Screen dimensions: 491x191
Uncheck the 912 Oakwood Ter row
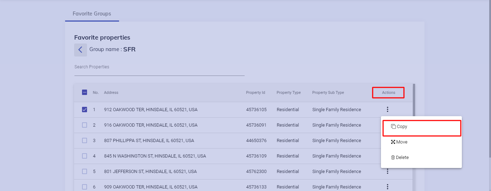click(x=85, y=110)
